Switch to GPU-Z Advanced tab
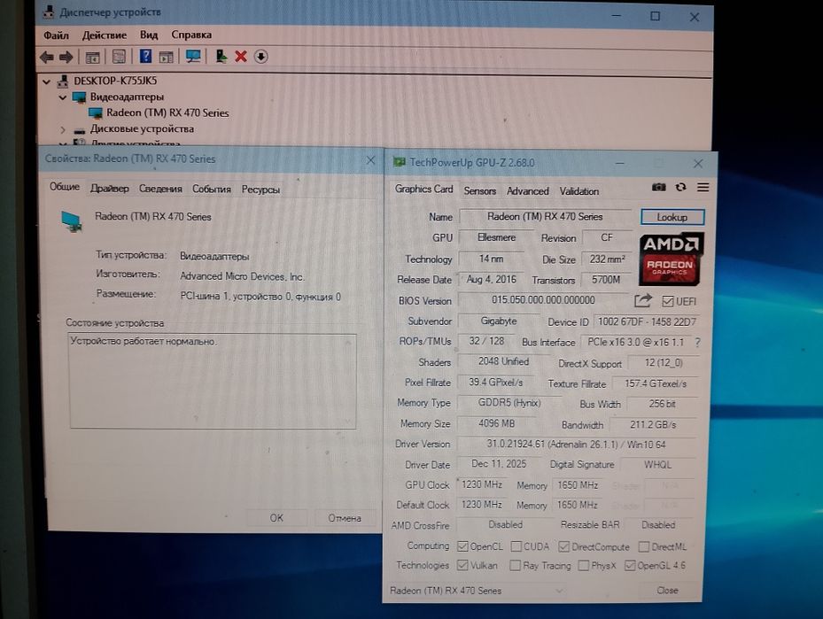Screen dimensions: 823x619 click(527, 191)
